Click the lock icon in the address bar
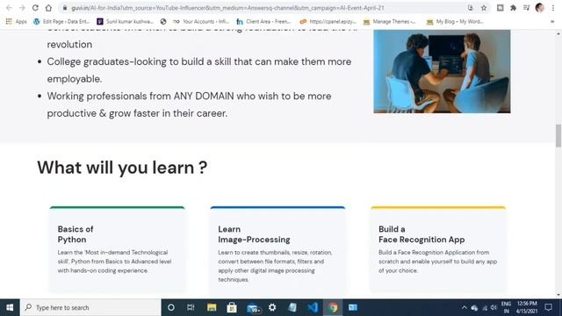 tap(65, 8)
